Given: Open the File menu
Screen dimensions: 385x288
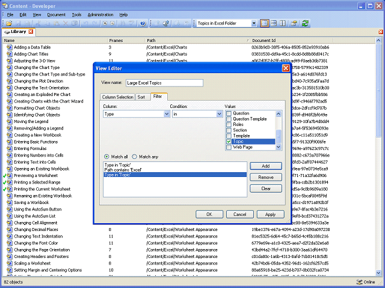Looking at the screenshot, I should (x=10, y=14).
